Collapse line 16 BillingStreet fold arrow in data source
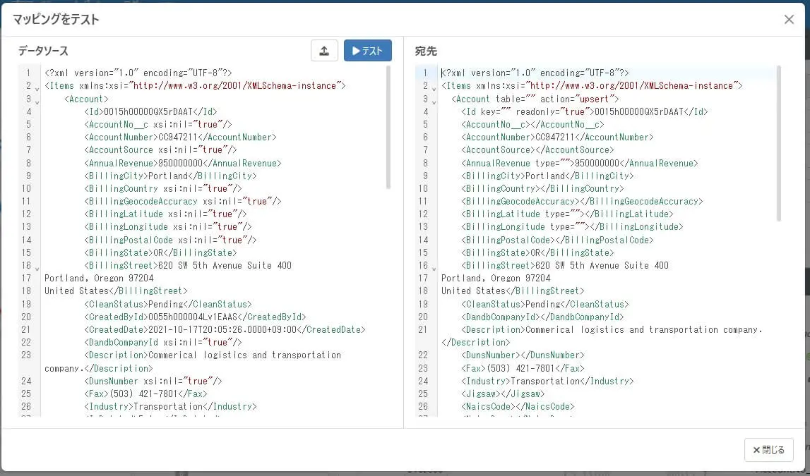The height and width of the screenshot is (476, 810). pos(37,268)
